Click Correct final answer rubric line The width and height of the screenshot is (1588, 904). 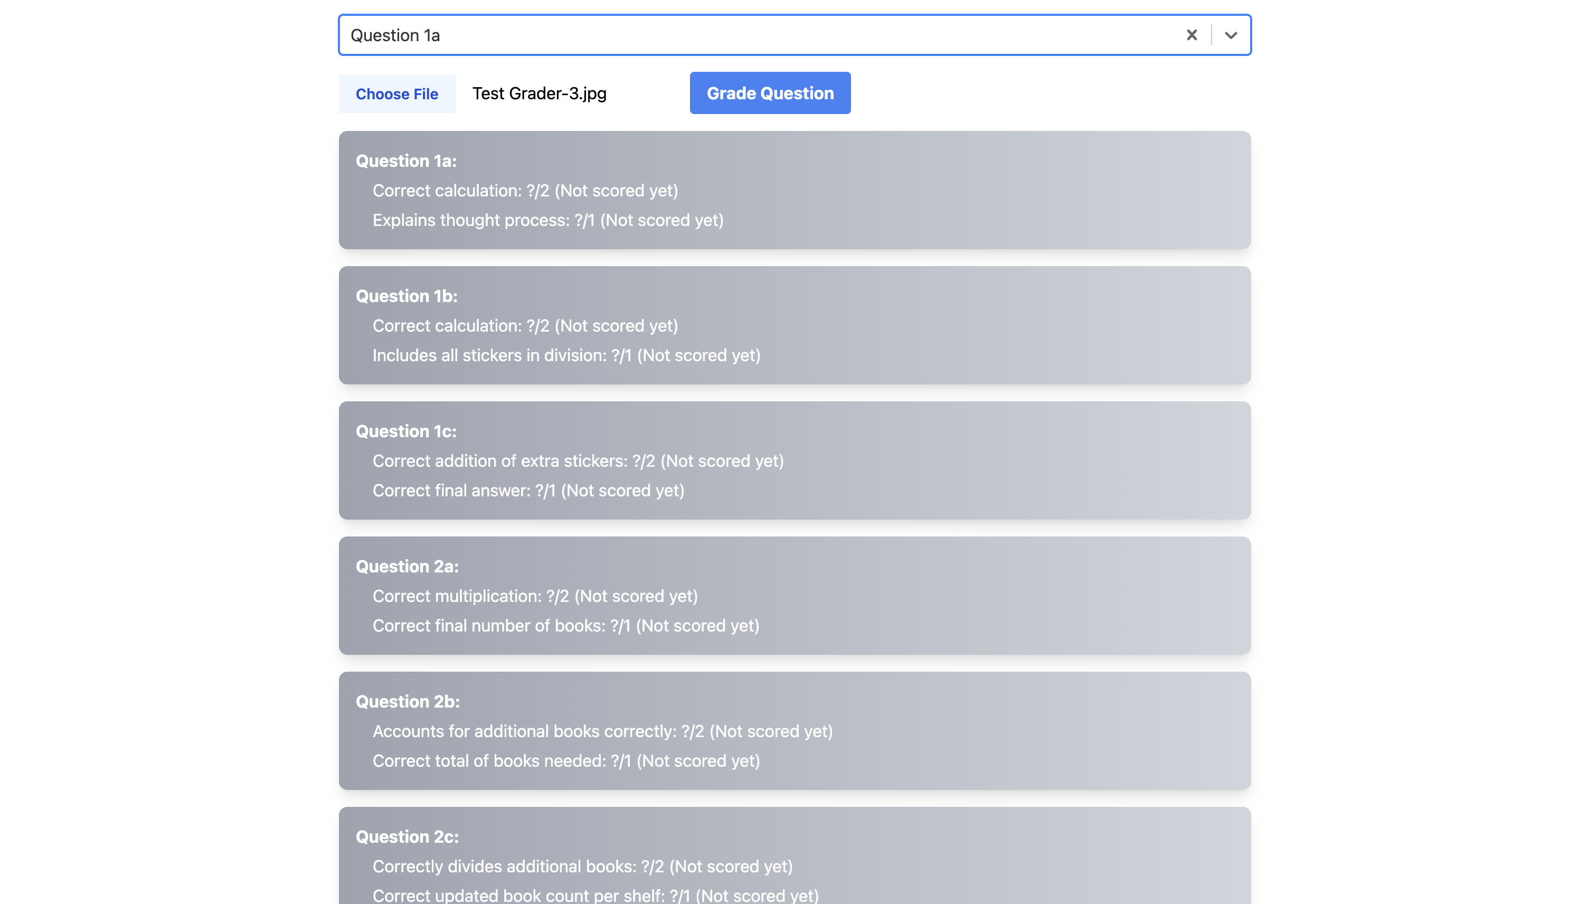(x=528, y=491)
